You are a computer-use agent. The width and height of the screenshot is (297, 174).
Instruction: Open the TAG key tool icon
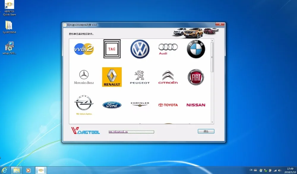(112, 49)
